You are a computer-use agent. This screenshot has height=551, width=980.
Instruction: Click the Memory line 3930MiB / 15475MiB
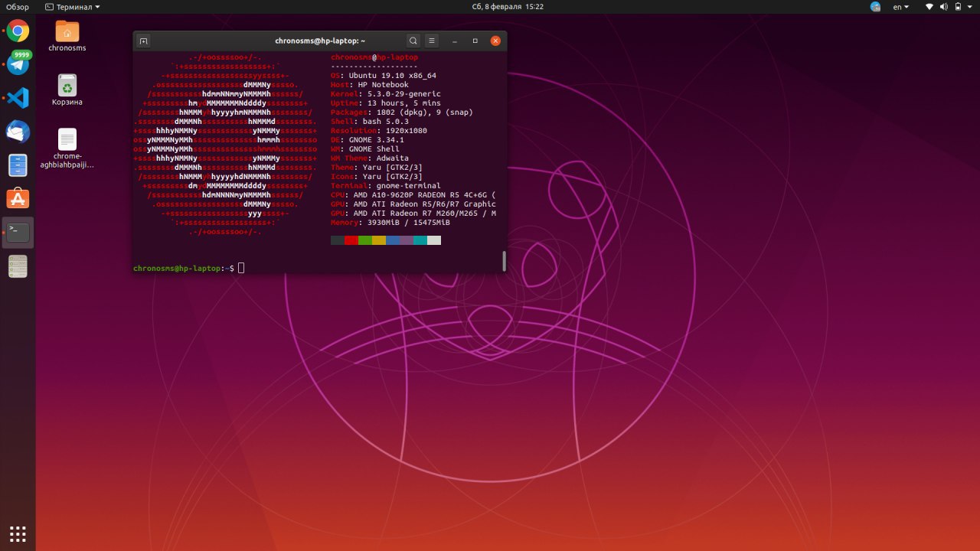pyautogui.click(x=390, y=223)
